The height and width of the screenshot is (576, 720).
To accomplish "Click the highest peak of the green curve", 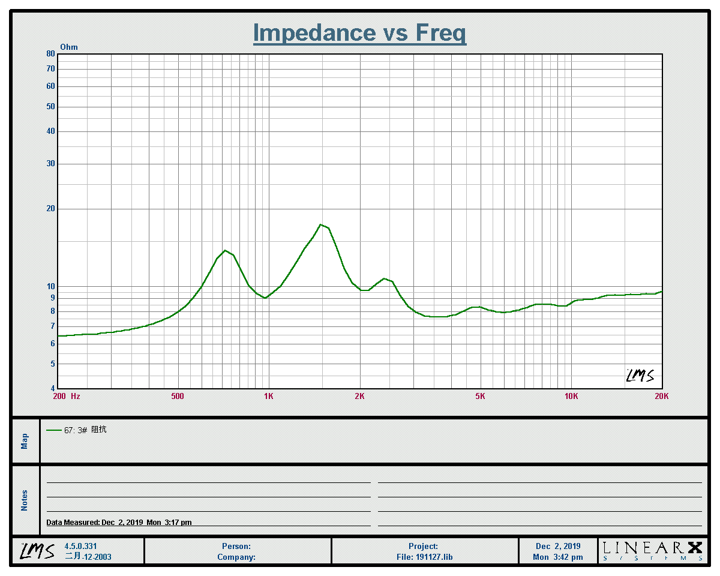I will 322,224.
